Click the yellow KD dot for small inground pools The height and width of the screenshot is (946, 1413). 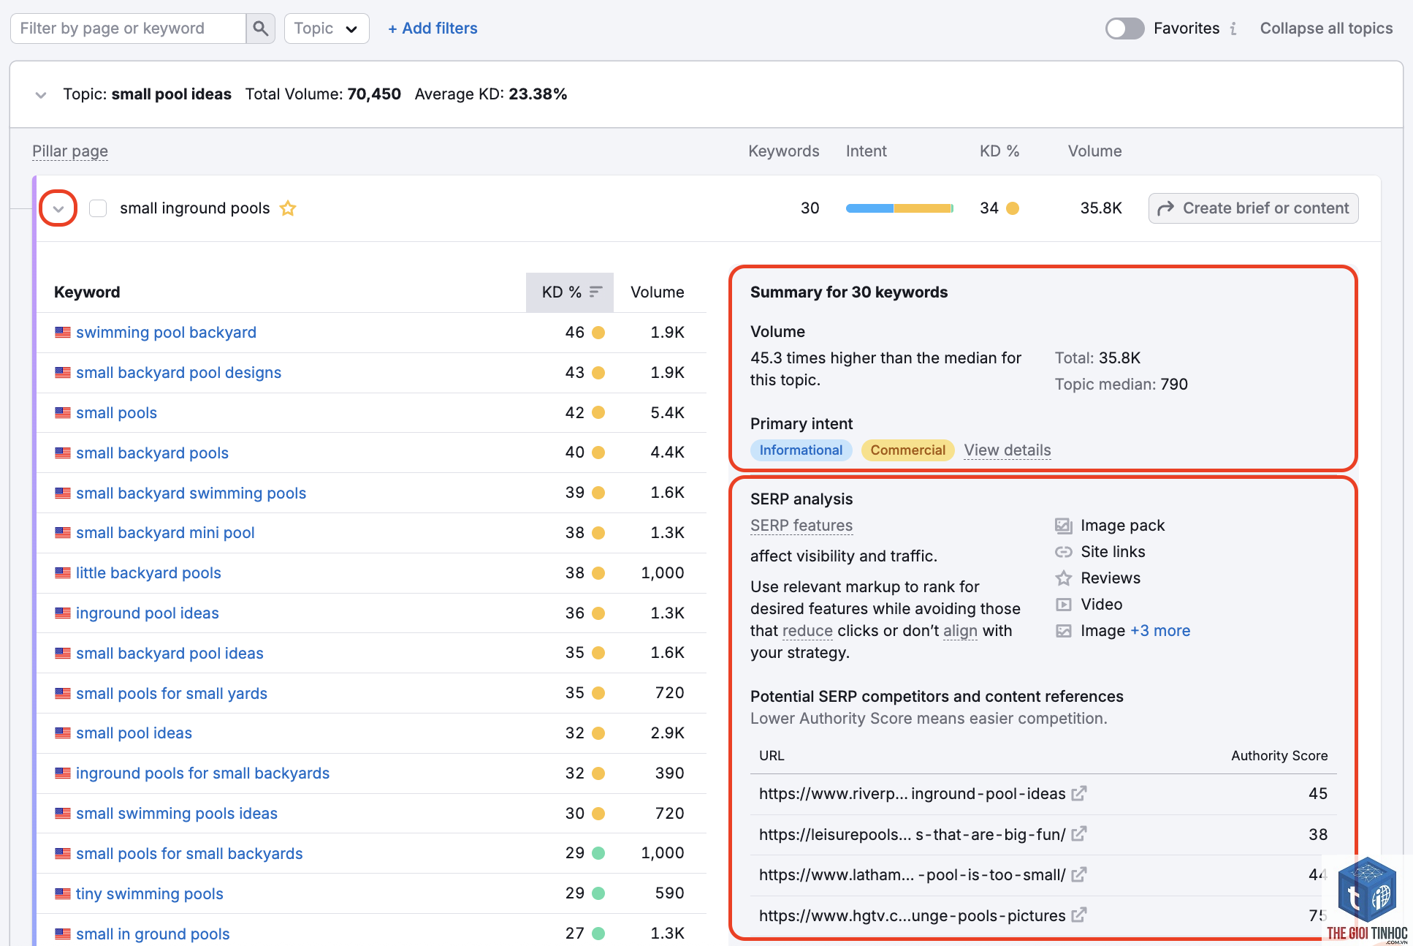(1013, 208)
